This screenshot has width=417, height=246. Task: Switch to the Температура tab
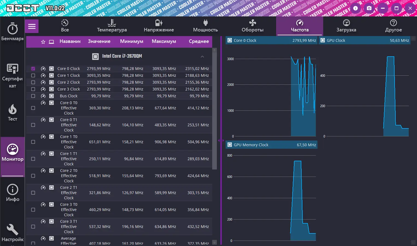112,26
